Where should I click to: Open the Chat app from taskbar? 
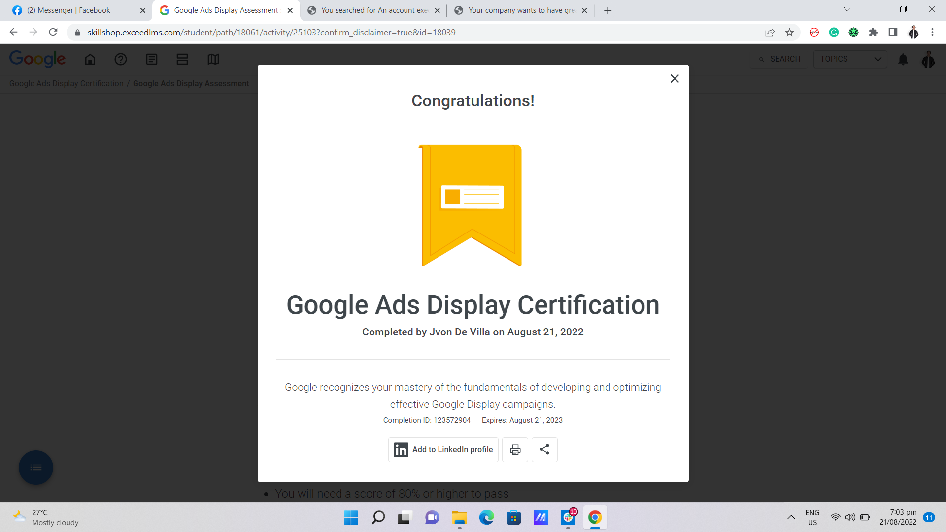[432, 518]
